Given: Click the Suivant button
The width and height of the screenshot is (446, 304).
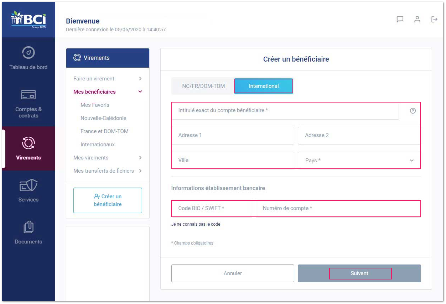Looking at the screenshot, I should tap(359, 273).
